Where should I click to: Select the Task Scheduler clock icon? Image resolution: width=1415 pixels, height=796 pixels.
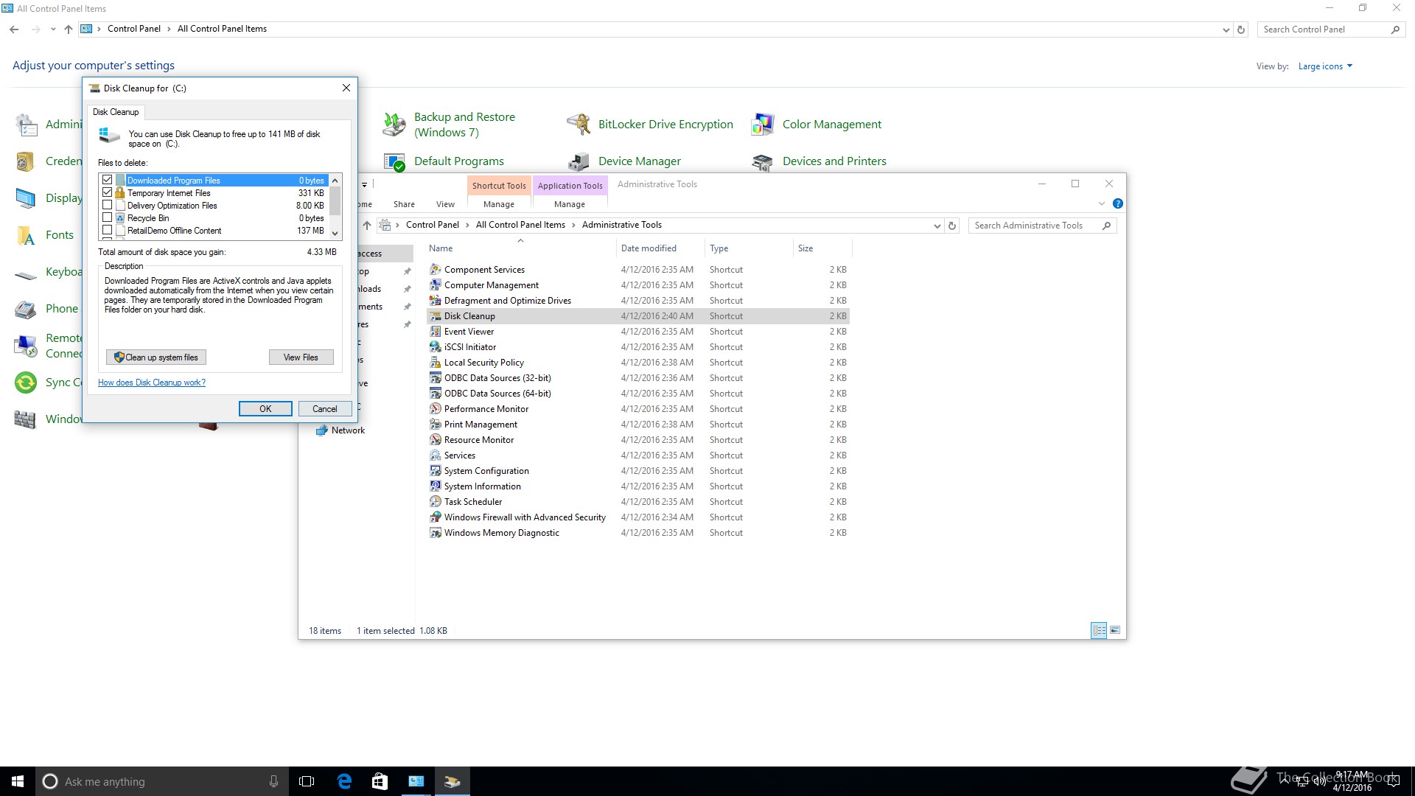[x=436, y=502]
